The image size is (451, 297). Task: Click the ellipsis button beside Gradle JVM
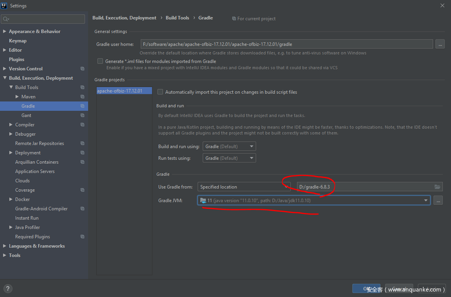pyautogui.click(x=438, y=200)
